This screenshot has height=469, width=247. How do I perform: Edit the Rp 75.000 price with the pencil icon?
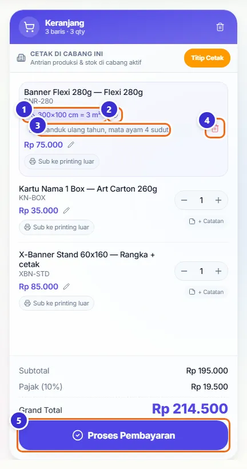pos(71,145)
